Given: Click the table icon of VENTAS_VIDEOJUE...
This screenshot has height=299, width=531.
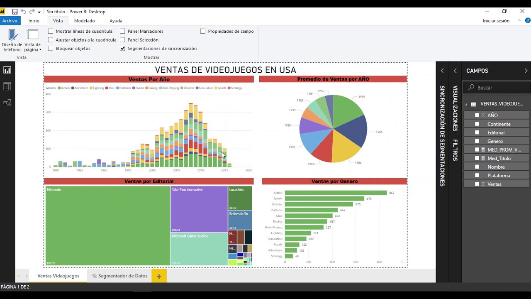Looking at the screenshot, I should (473, 104).
